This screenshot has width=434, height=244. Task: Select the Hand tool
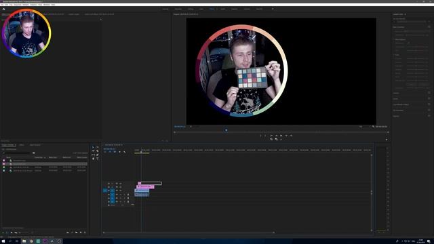[94, 159]
